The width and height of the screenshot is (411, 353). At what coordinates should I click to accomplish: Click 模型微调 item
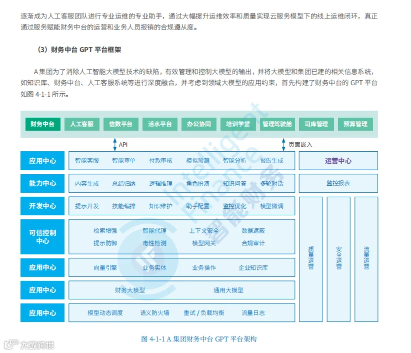[x=271, y=206]
